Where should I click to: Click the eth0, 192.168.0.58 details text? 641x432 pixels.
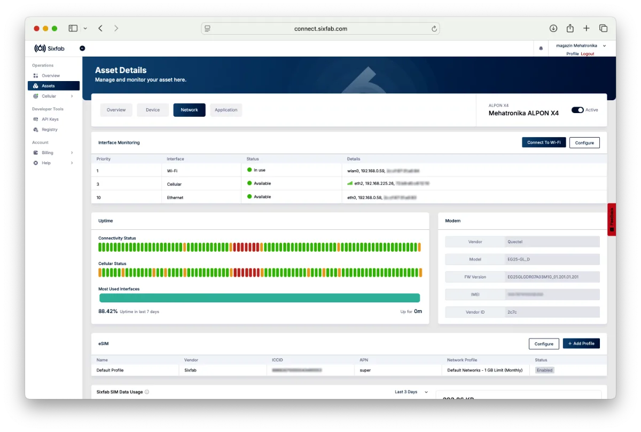point(364,197)
